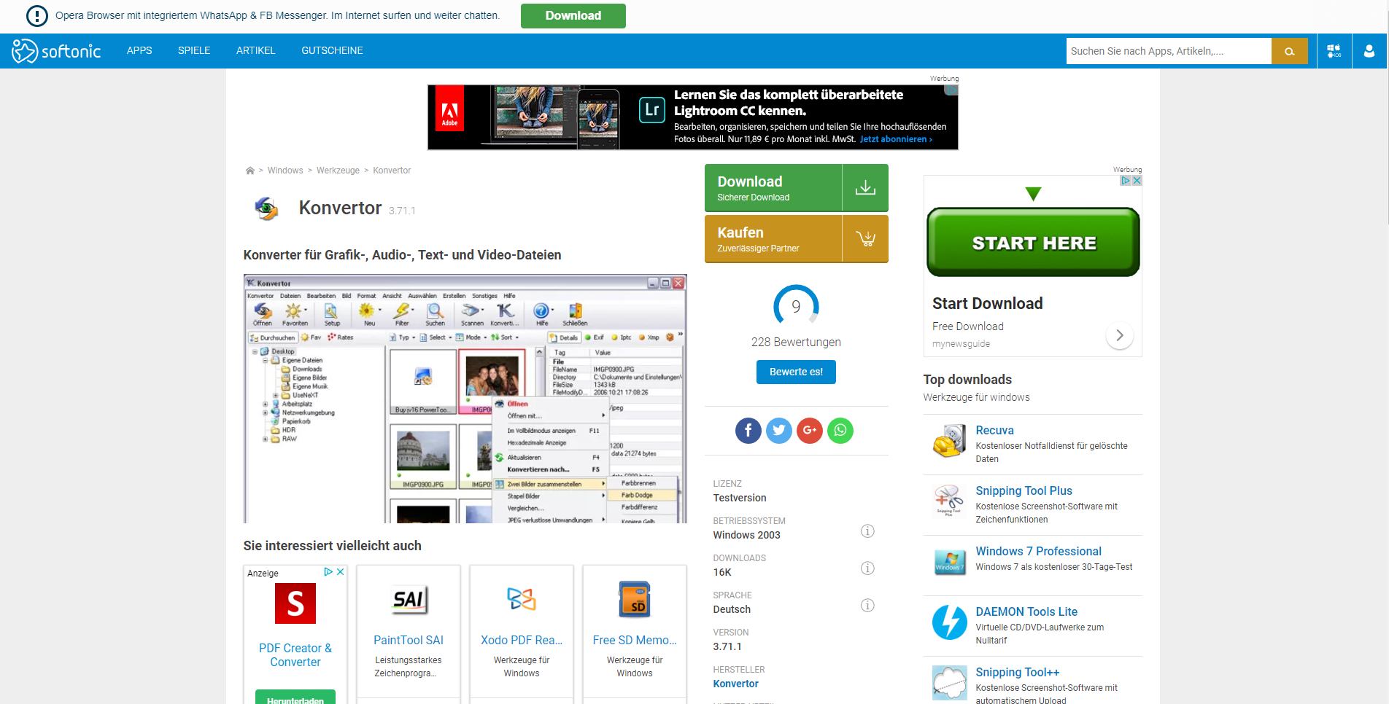
Task: Open PDF Creator & Converter ad link
Action: click(x=295, y=655)
